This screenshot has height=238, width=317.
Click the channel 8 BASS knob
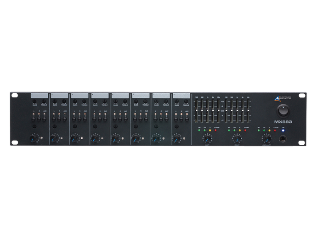(x=176, y=101)
